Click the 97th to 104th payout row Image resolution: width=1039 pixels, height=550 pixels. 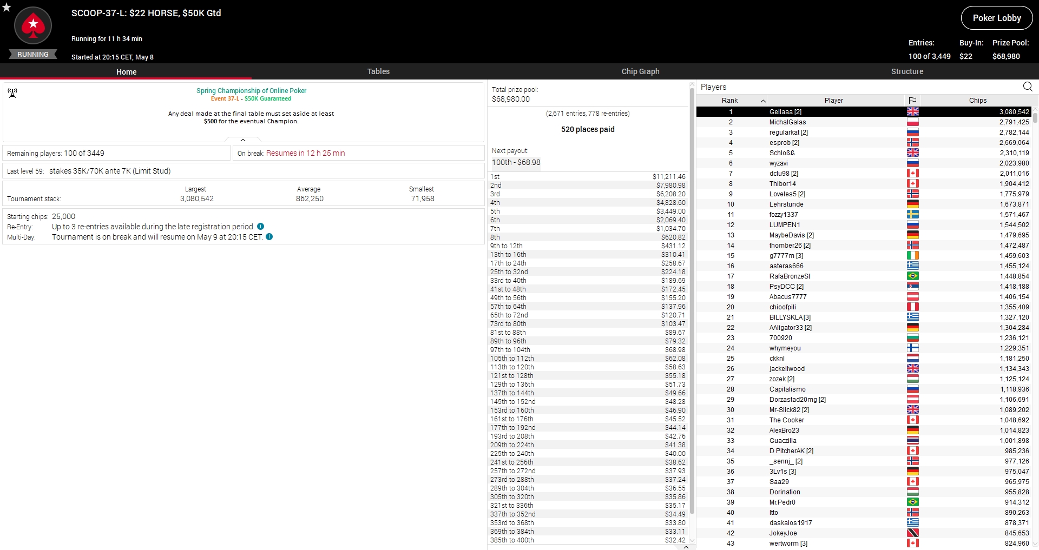pyautogui.click(x=588, y=350)
